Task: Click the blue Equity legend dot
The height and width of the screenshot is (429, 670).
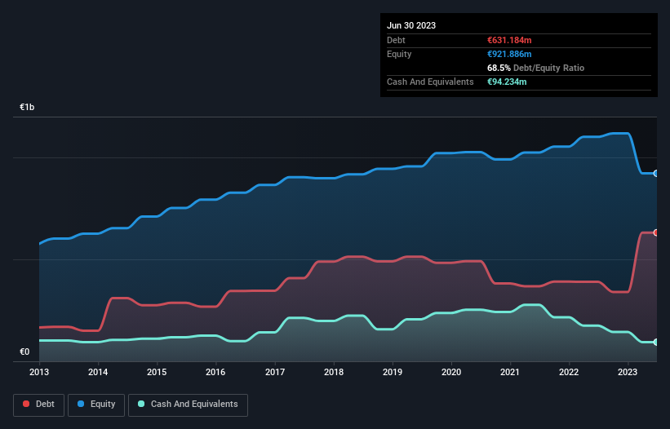Action: [x=81, y=404]
